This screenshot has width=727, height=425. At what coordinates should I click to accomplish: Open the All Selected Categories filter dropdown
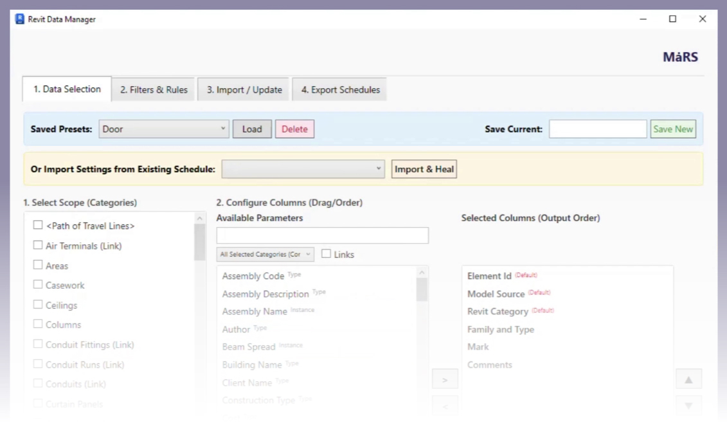coord(265,254)
